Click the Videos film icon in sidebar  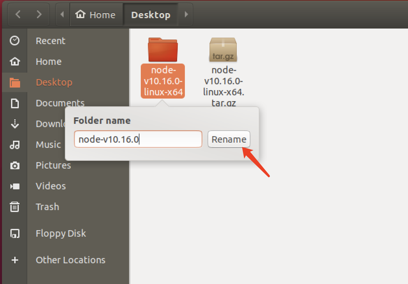pos(14,186)
